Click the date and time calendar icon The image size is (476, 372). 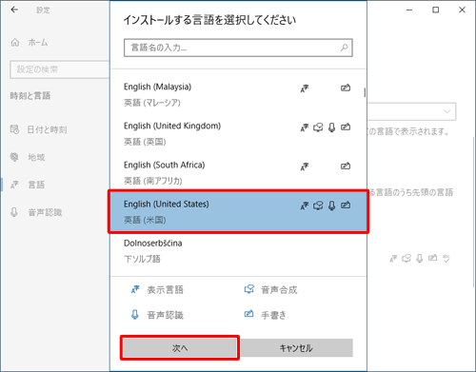14,129
